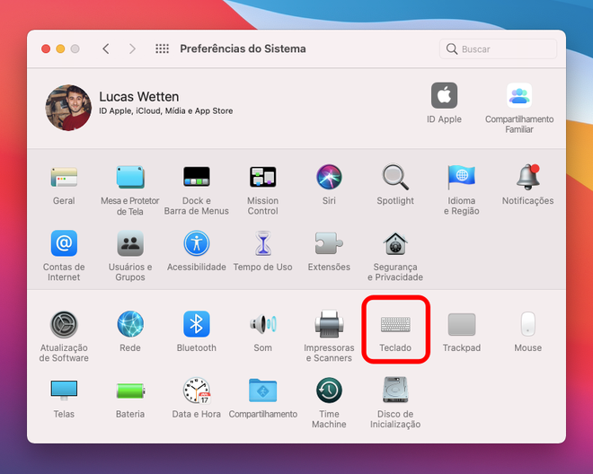Minimize the window with the yellow button

click(x=60, y=48)
